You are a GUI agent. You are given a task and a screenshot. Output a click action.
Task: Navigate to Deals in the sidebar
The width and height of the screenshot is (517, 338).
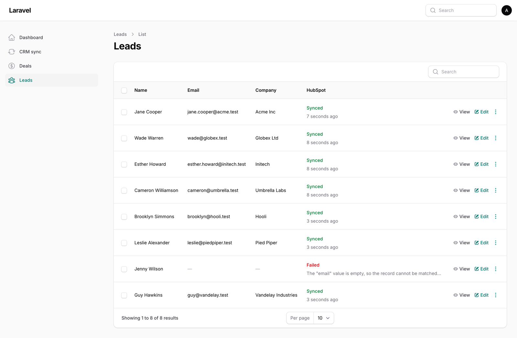52,66
